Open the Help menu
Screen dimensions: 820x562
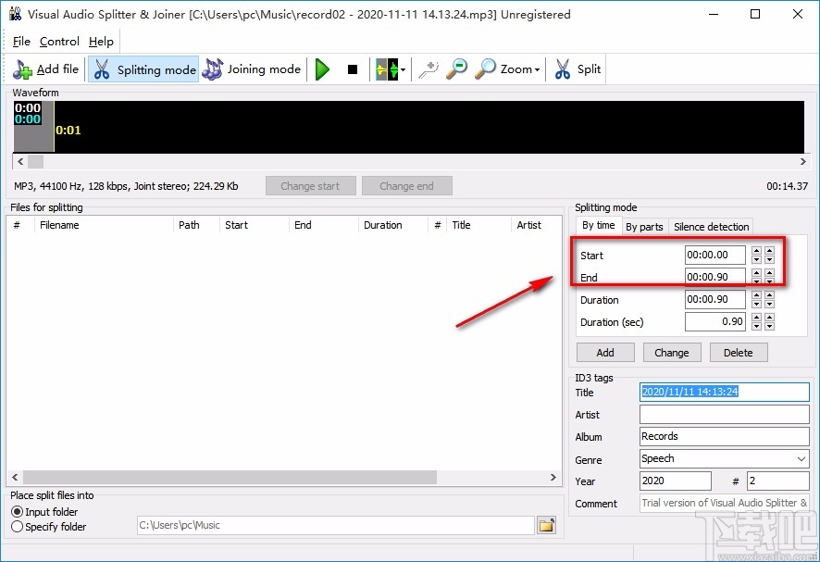(101, 42)
